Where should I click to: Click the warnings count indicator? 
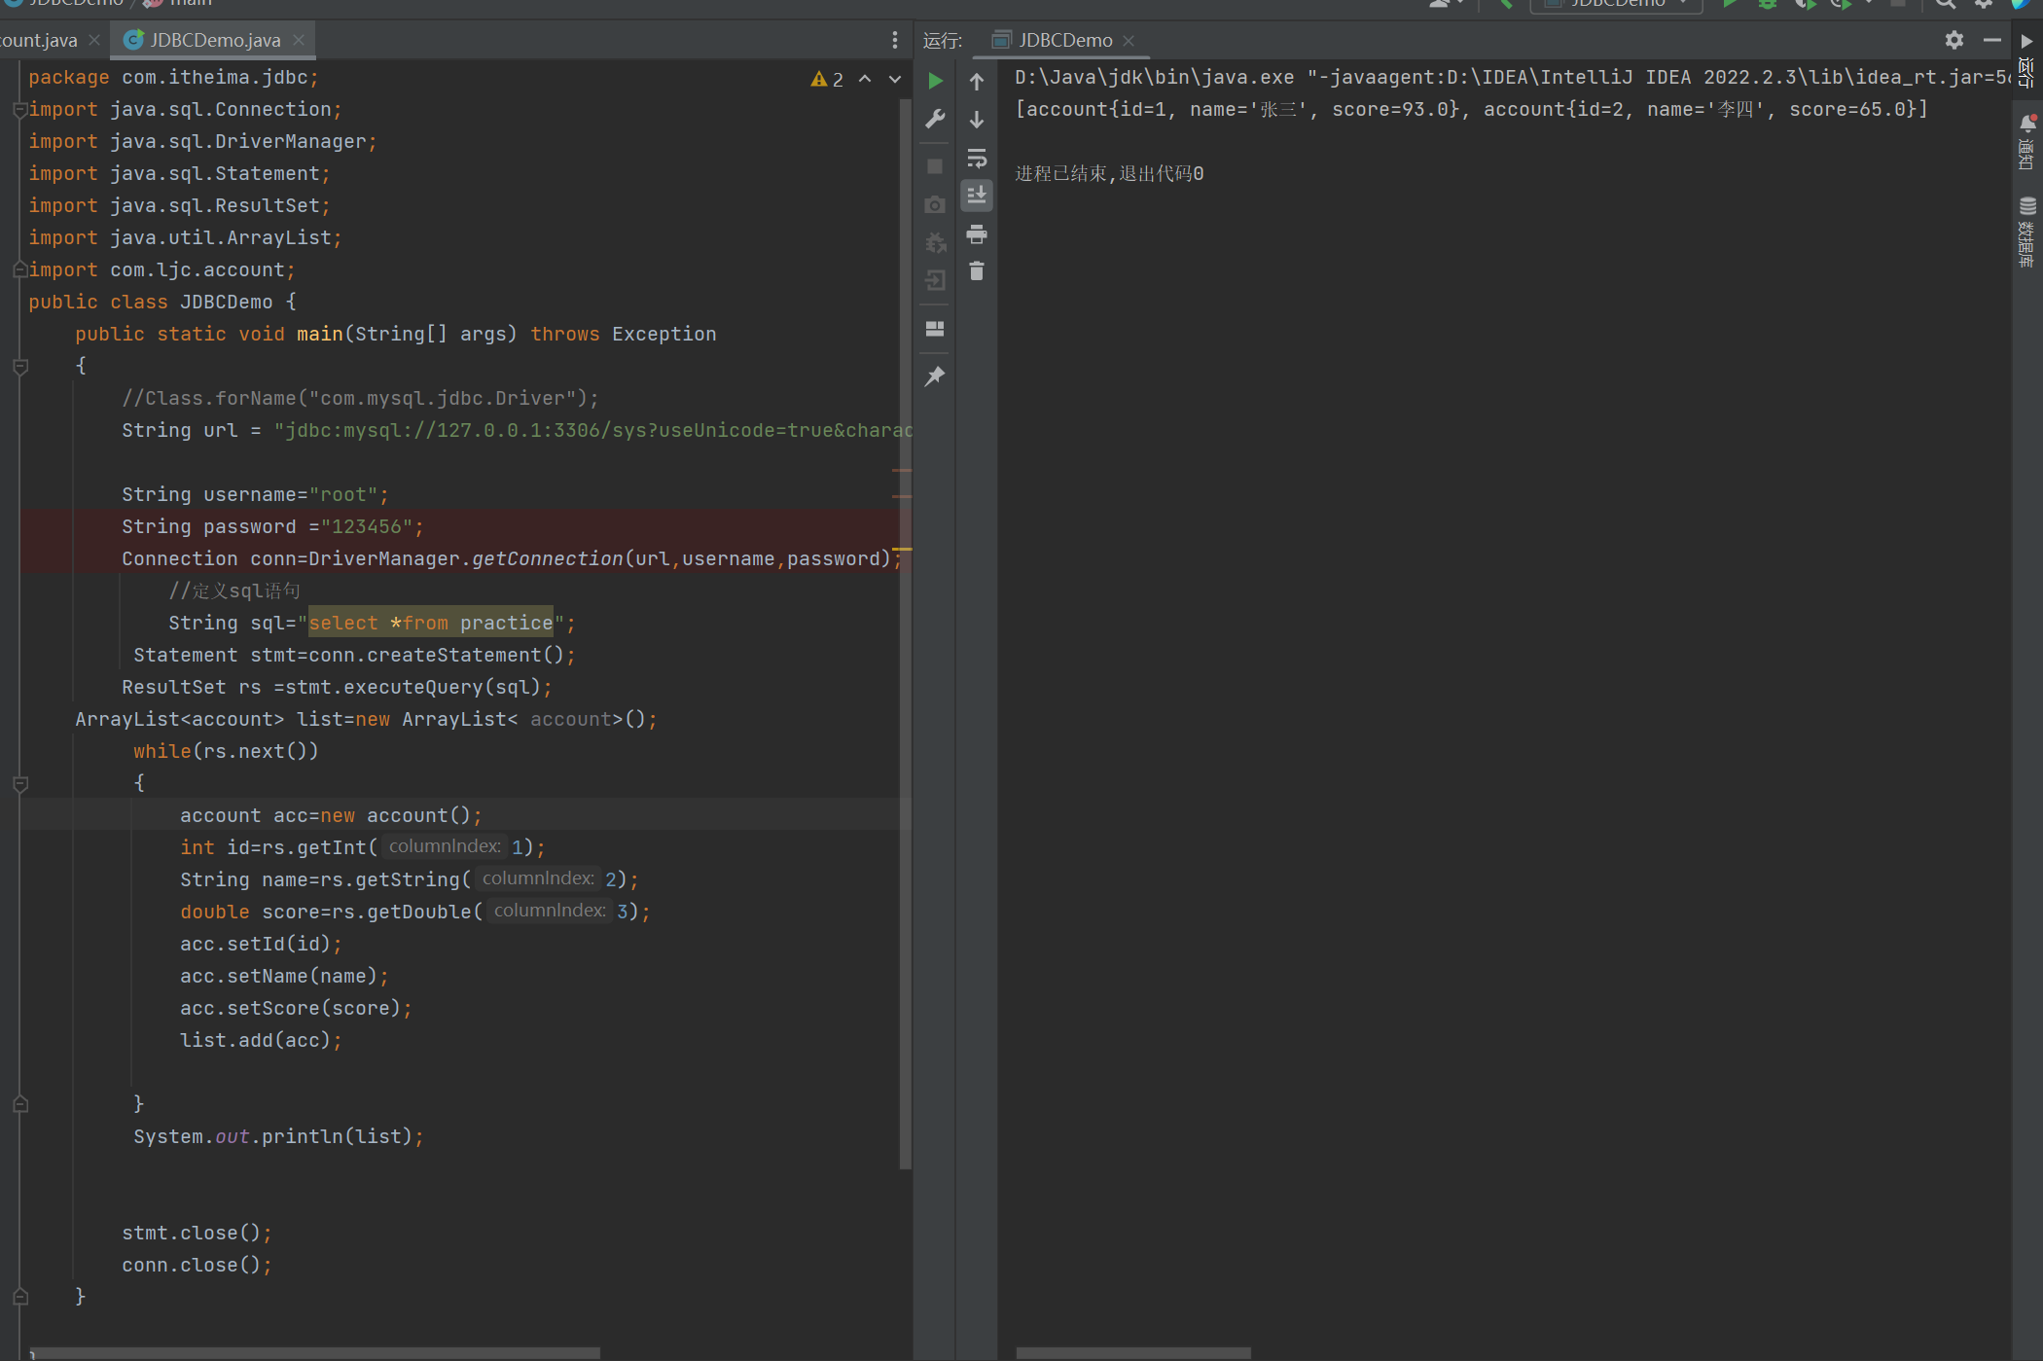point(827,79)
